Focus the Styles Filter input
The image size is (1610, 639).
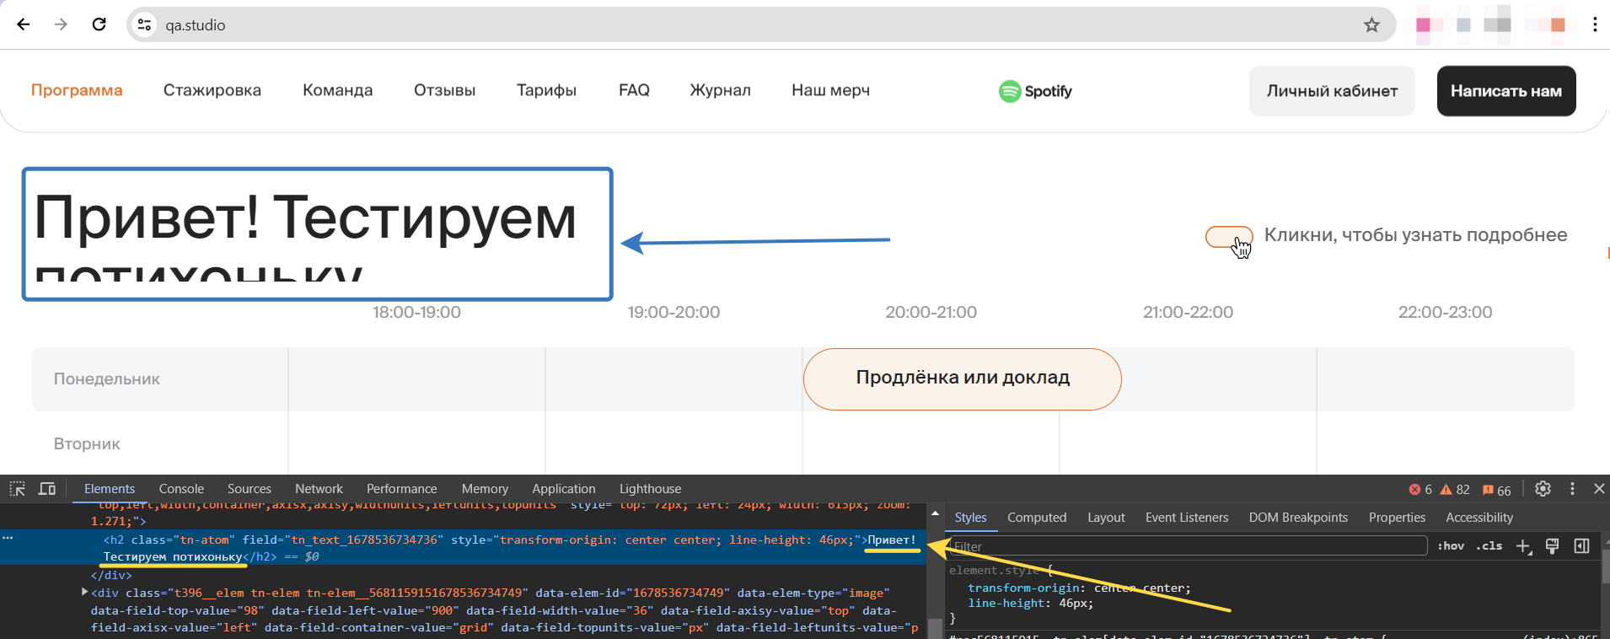tap(1188, 546)
